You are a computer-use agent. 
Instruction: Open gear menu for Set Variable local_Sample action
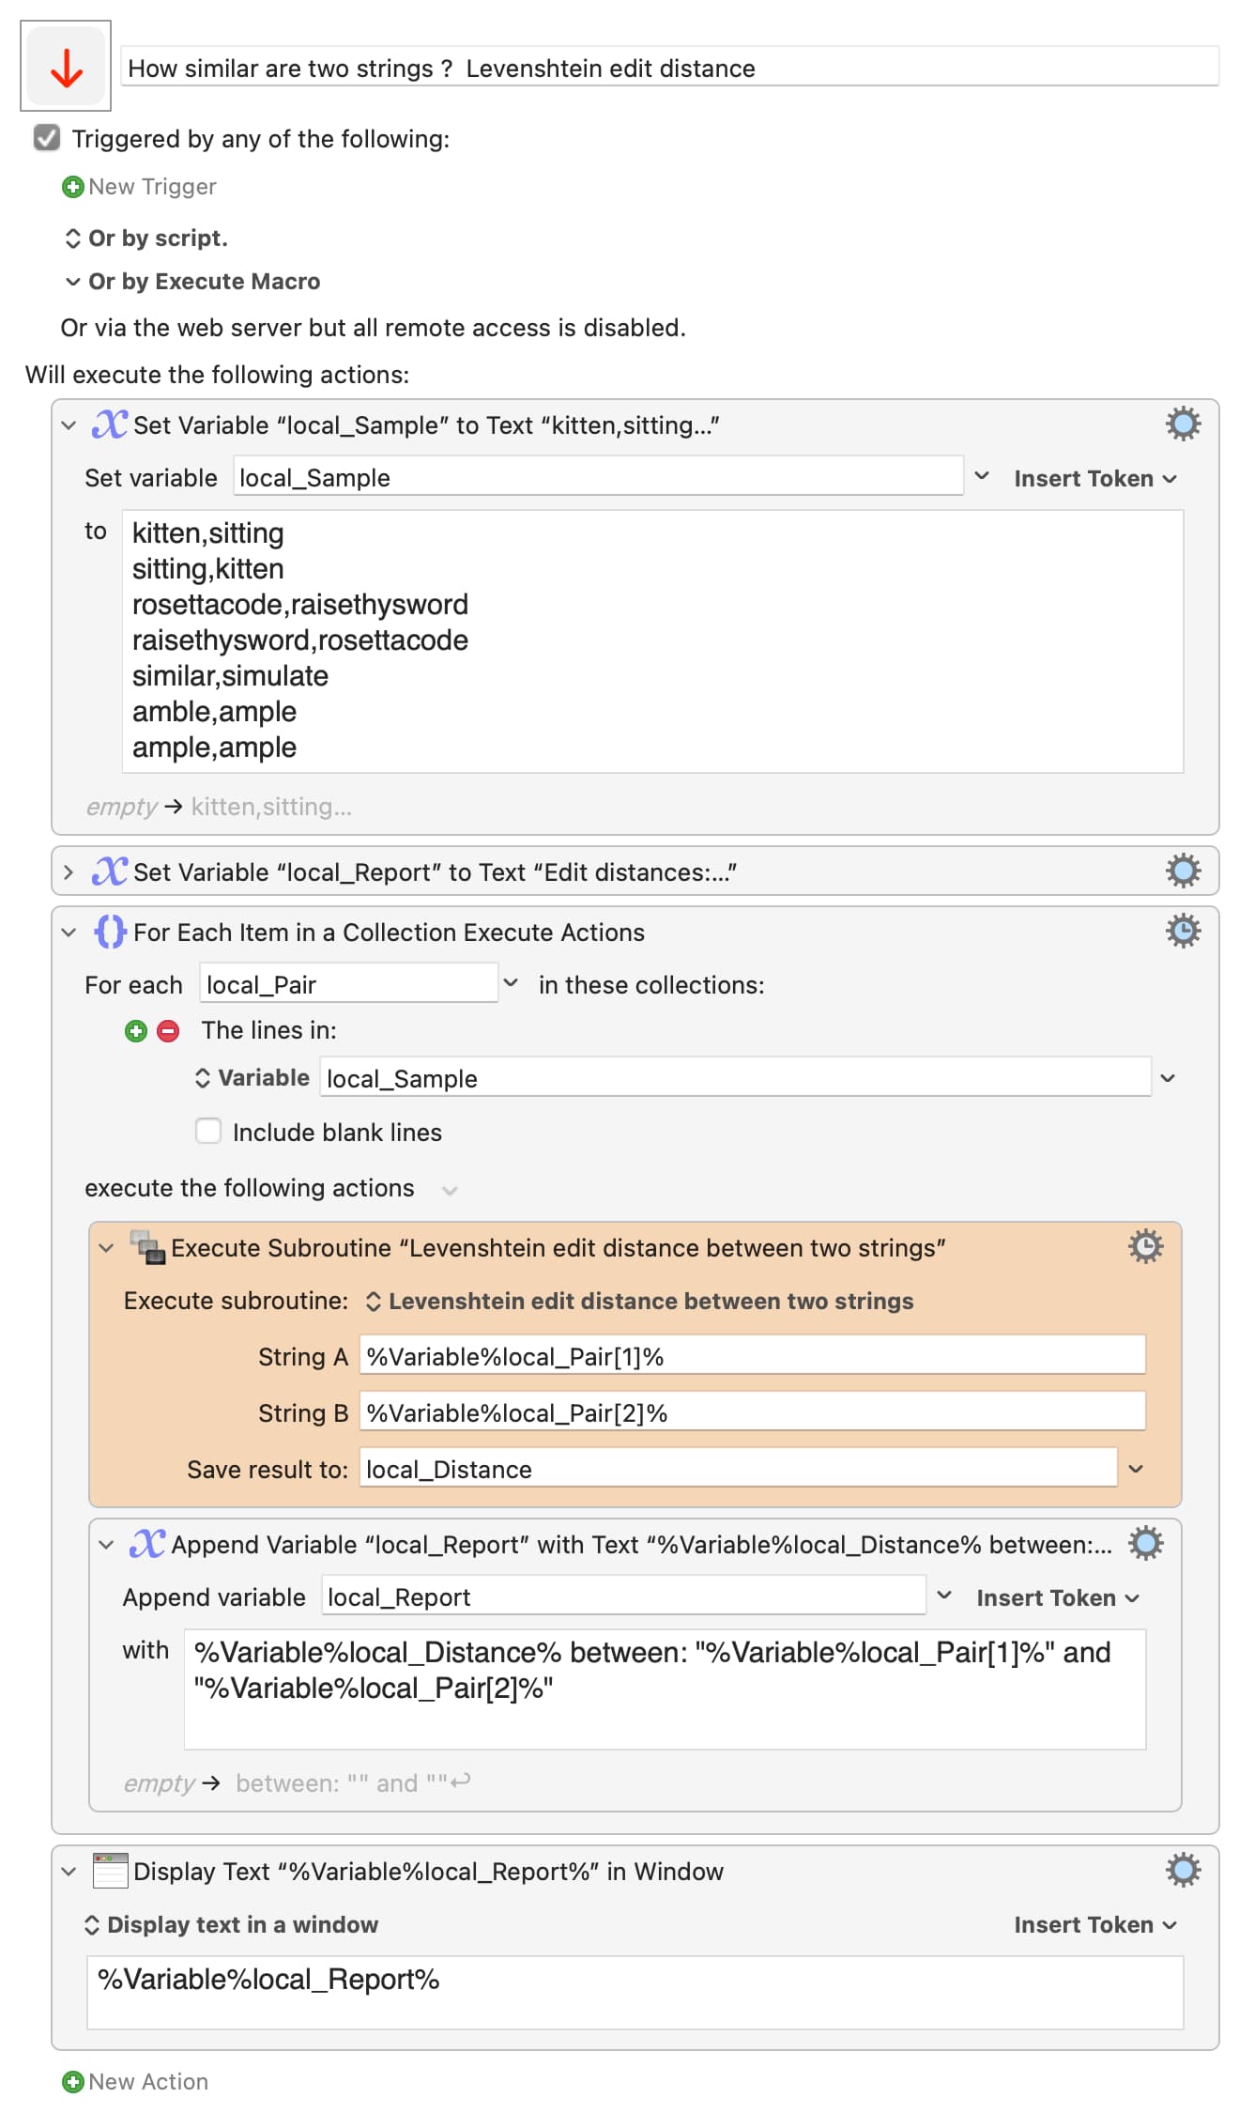point(1183,424)
